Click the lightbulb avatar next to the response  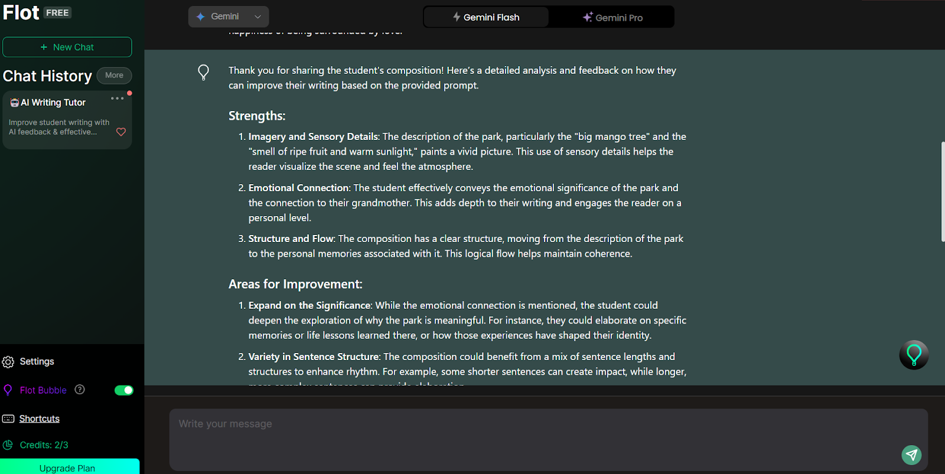[203, 73]
